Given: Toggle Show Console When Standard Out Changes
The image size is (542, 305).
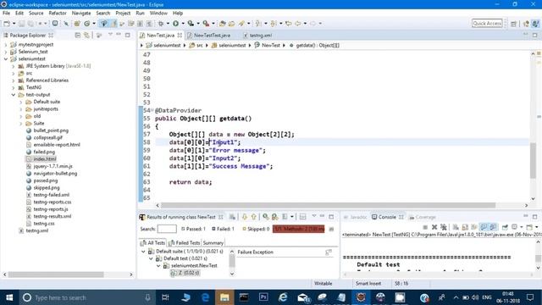Looking at the screenshot, I should pos(484,227).
